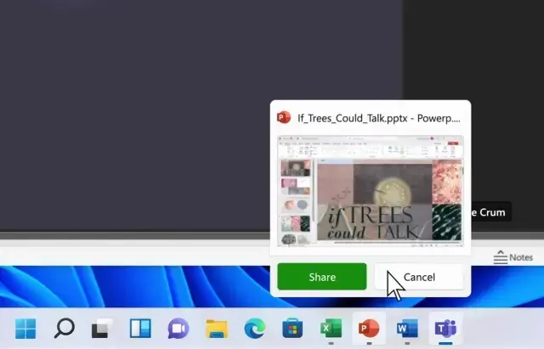Select the If_Trees_Could_Talk.pptx preview thumbnail
This screenshot has width=544, height=349.
(x=371, y=191)
